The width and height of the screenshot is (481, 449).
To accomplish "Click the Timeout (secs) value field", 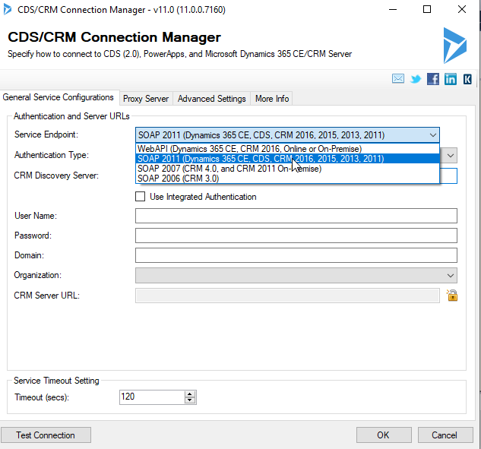I will tap(153, 397).
